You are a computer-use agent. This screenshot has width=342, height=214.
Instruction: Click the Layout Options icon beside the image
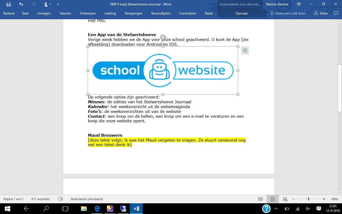pos(245,50)
